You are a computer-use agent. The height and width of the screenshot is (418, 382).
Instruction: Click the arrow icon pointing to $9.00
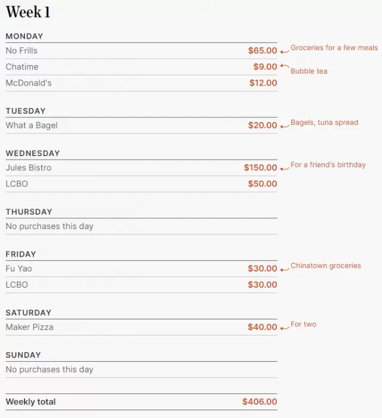click(x=285, y=66)
